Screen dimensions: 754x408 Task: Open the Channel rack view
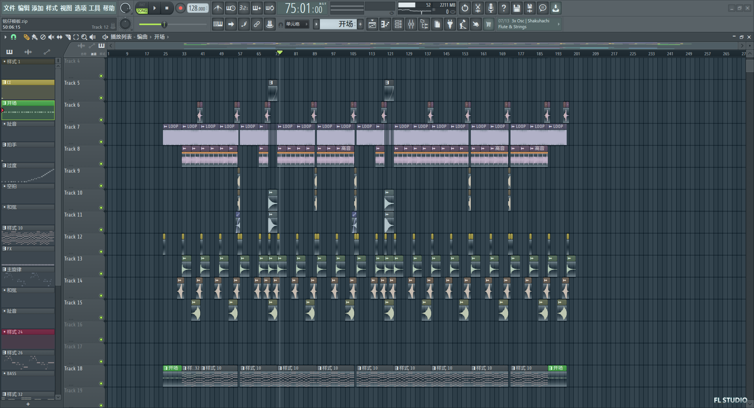[x=398, y=24]
